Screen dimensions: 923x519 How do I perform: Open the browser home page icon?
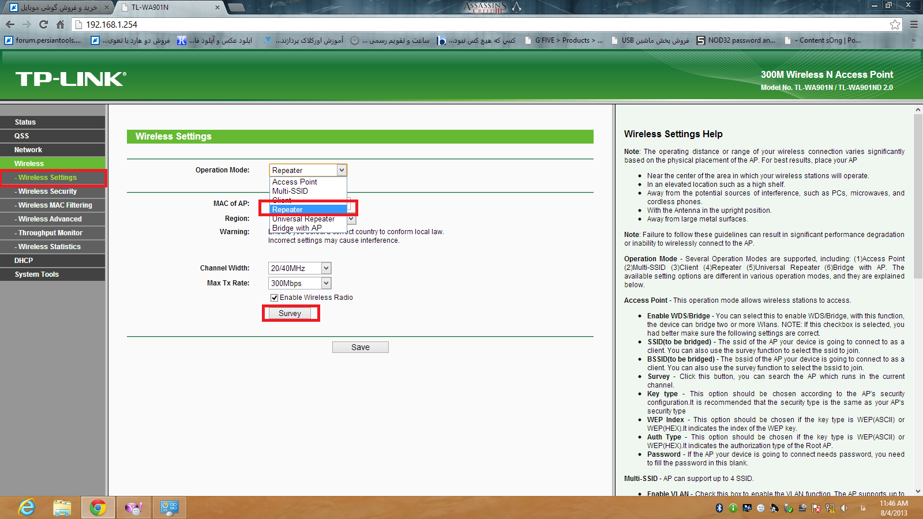[x=60, y=24]
